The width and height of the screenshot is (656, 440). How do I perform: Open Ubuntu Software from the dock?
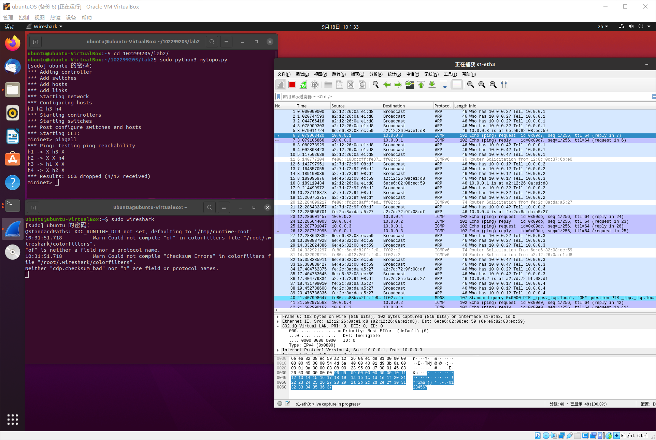(x=13, y=159)
